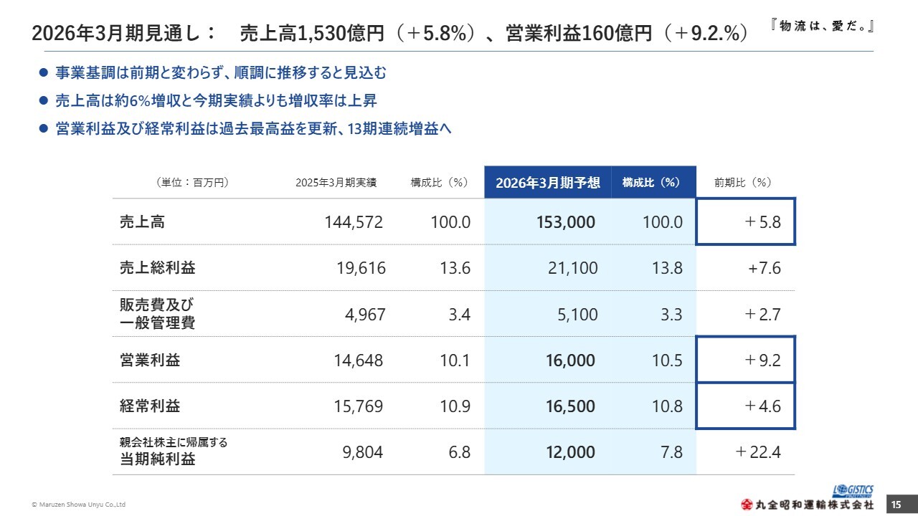Click the ratio 6.8 in 当期純利益 row
This screenshot has height=516, width=918.
459,451
